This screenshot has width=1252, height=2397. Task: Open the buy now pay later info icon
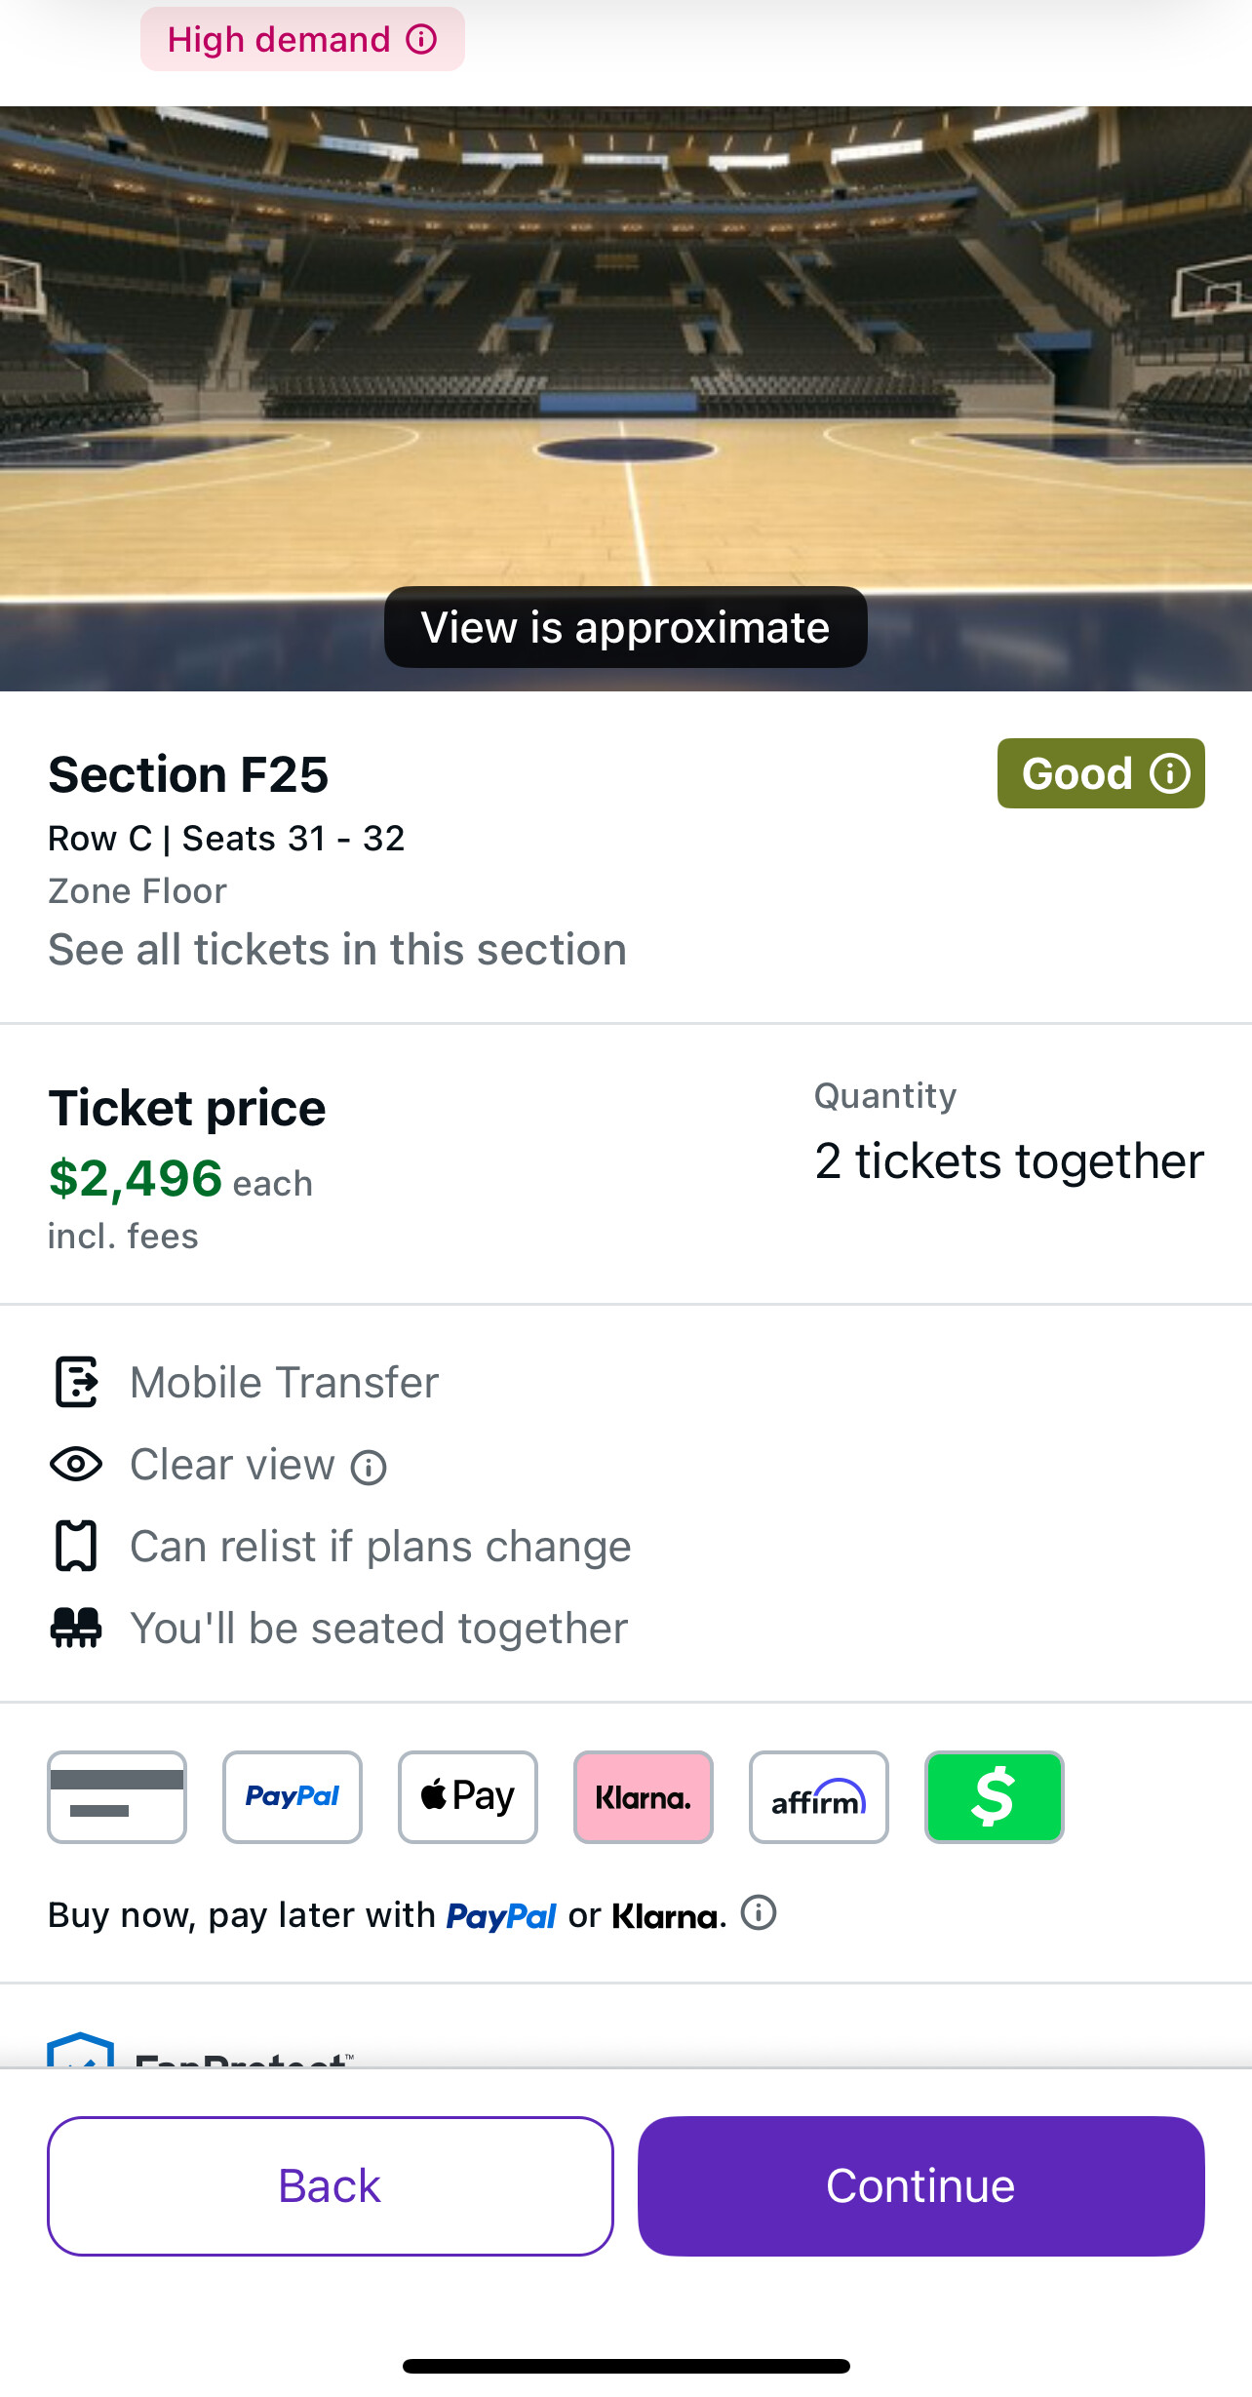click(x=759, y=1913)
